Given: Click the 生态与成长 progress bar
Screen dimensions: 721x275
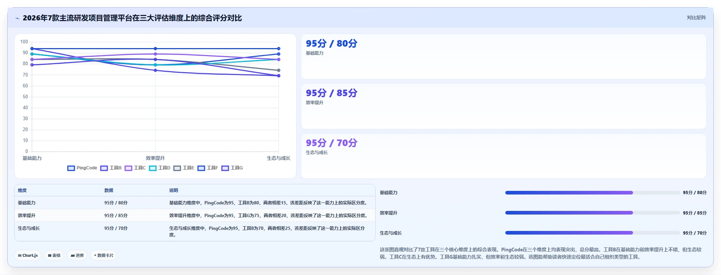Looking at the screenshot, I should click(592, 233).
